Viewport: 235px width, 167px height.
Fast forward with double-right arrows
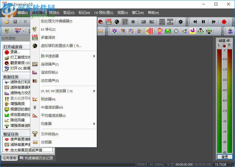click(x=213, y=22)
